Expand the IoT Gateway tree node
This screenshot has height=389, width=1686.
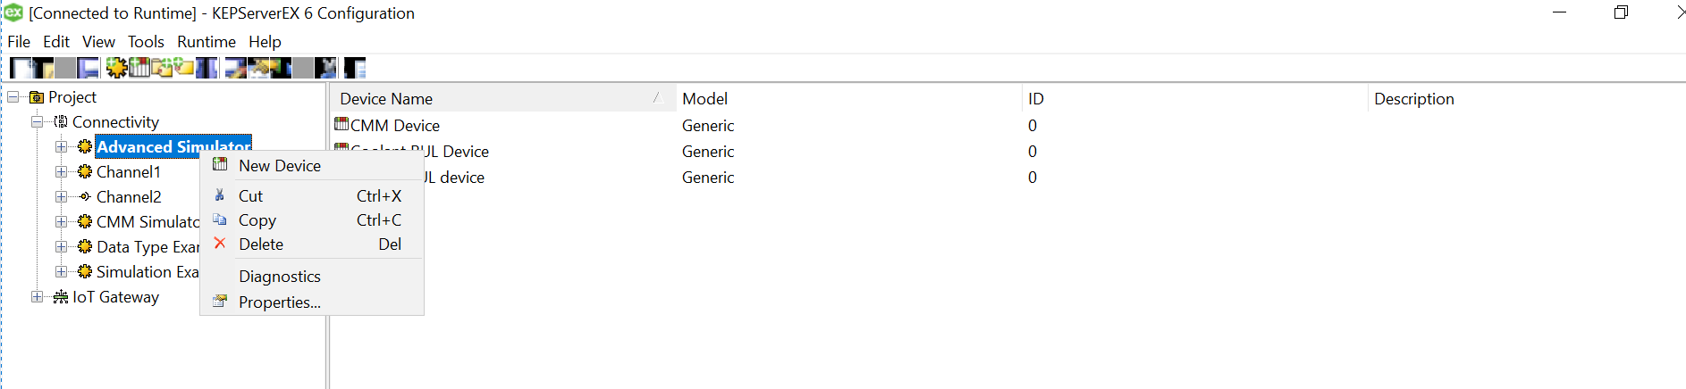(37, 296)
